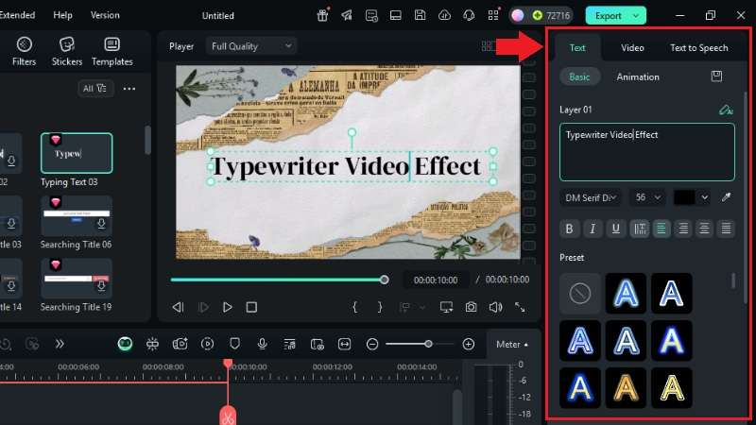The width and height of the screenshot is (756, 425).
Task: Open the Version menu
Action: click(x=105, y=15)
